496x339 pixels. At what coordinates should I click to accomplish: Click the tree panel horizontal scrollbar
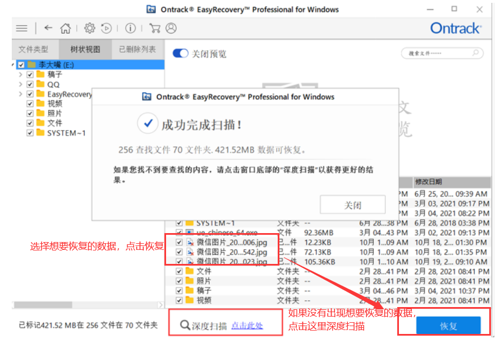click(x=43, y=305)
